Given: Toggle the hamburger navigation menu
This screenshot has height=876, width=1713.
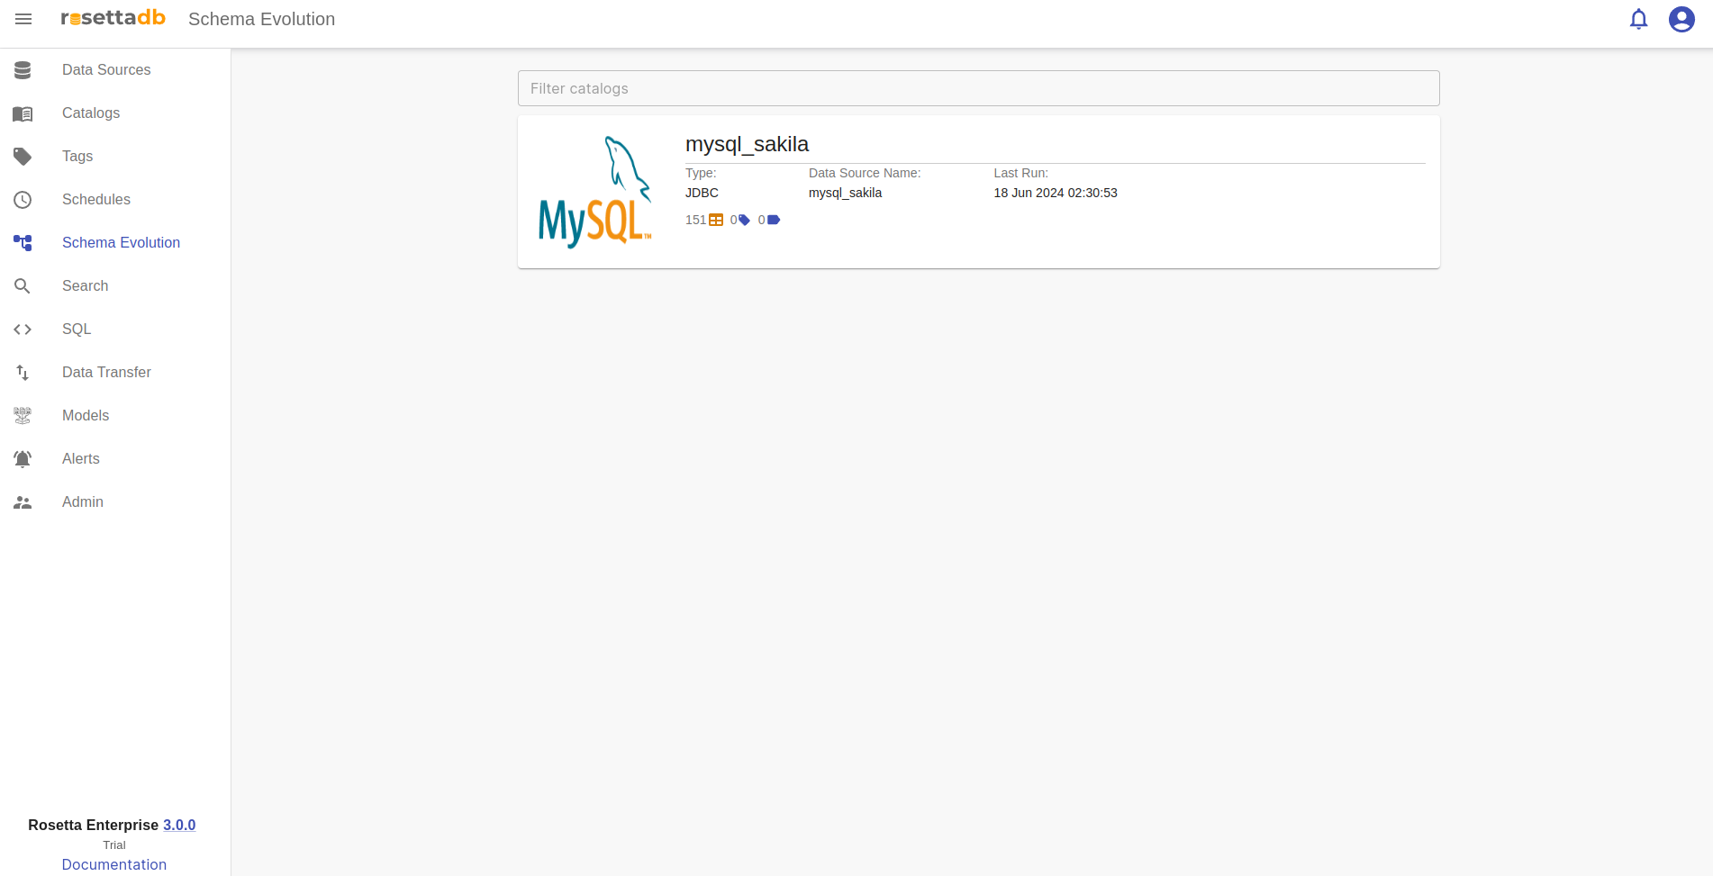Looking at the screenshot, I should click(x=23, y=19).
